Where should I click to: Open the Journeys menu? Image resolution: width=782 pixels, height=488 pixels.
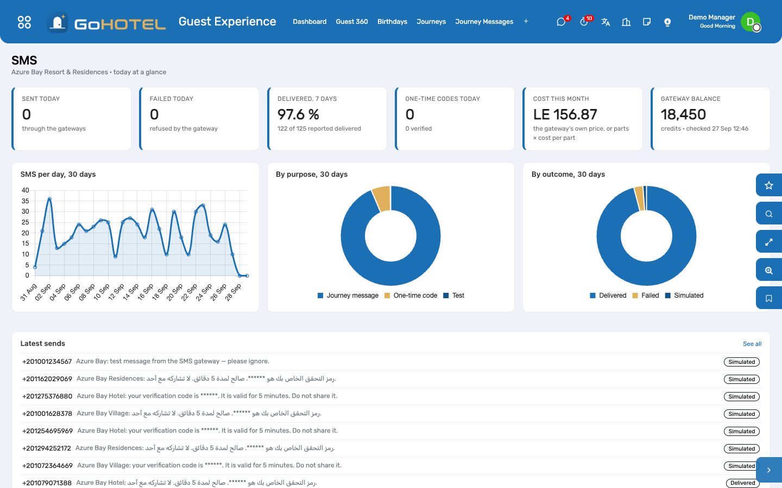431,22
